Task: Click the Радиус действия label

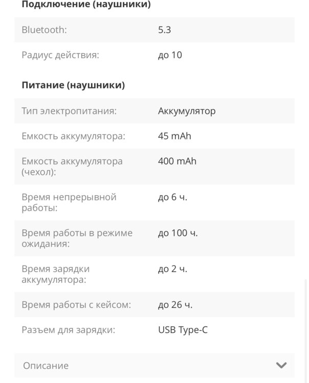Action: click(x=60, y=55)
